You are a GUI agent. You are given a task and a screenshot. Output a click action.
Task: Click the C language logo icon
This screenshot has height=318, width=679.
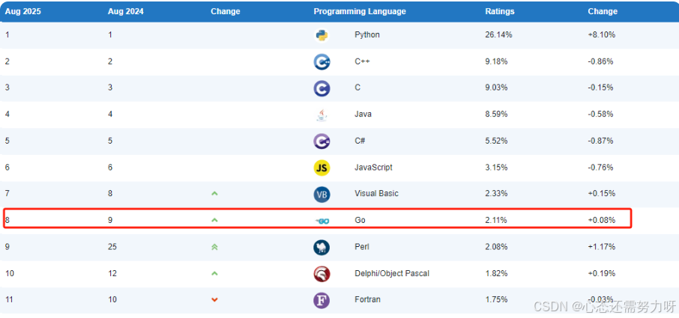pos(322,88)
